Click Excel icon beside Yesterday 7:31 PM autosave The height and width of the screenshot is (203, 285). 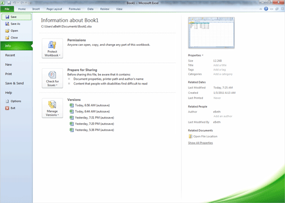[72, 118]
